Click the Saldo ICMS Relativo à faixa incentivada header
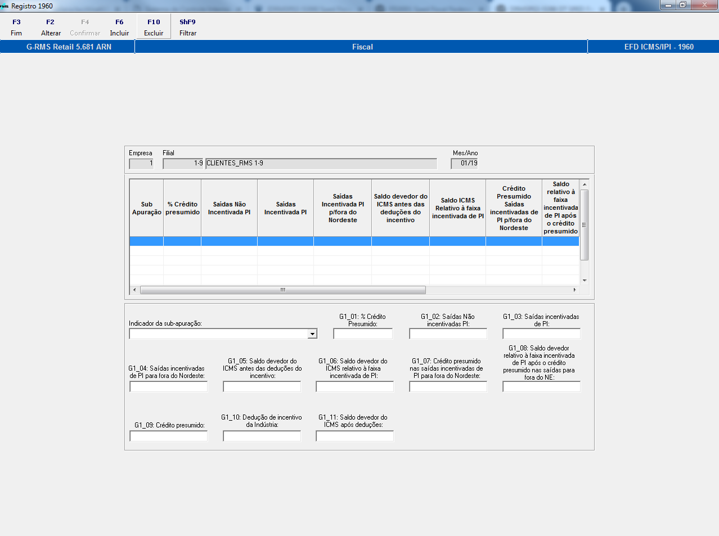This screenshot has width=719, height=536. tap(458, 208)
